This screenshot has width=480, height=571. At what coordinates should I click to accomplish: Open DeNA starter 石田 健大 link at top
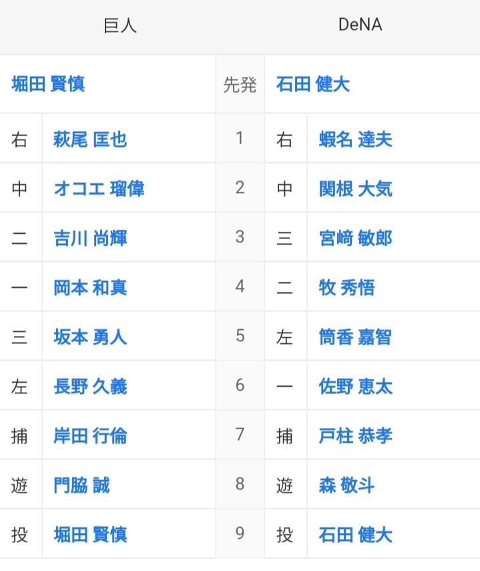pos(313,84)
